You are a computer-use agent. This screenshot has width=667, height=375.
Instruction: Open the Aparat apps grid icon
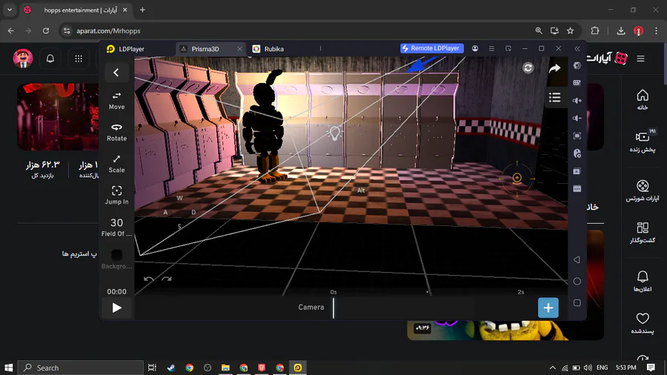tap(79, 59)
